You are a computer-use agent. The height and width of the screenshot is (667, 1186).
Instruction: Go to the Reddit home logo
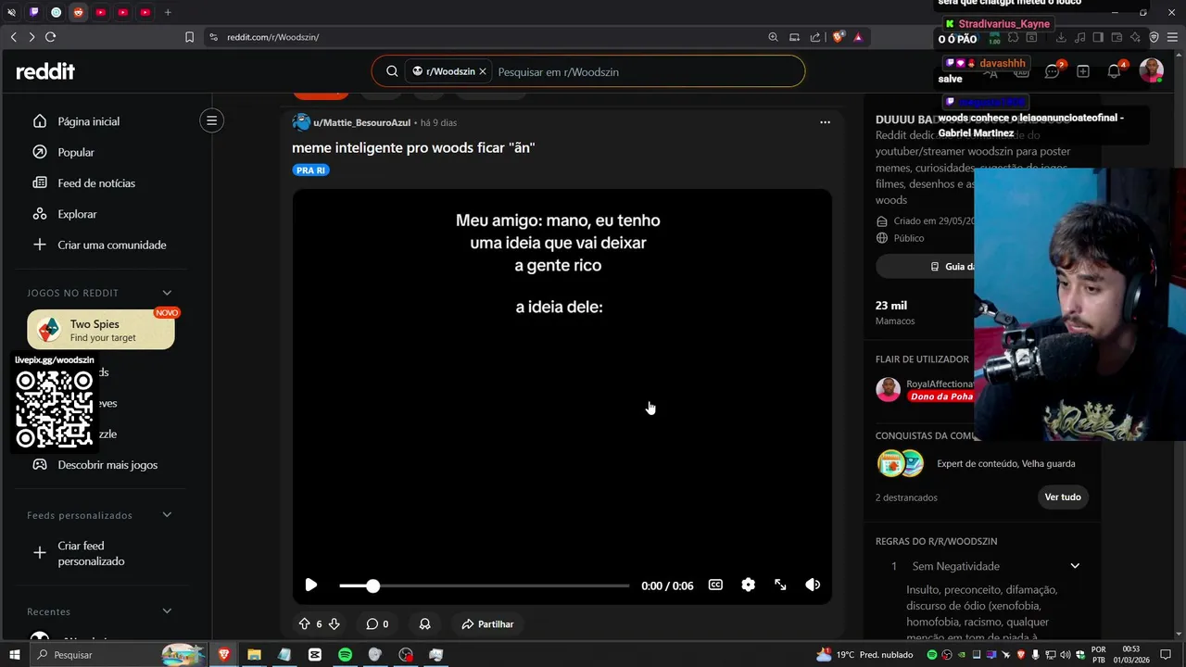coord(45,71)
